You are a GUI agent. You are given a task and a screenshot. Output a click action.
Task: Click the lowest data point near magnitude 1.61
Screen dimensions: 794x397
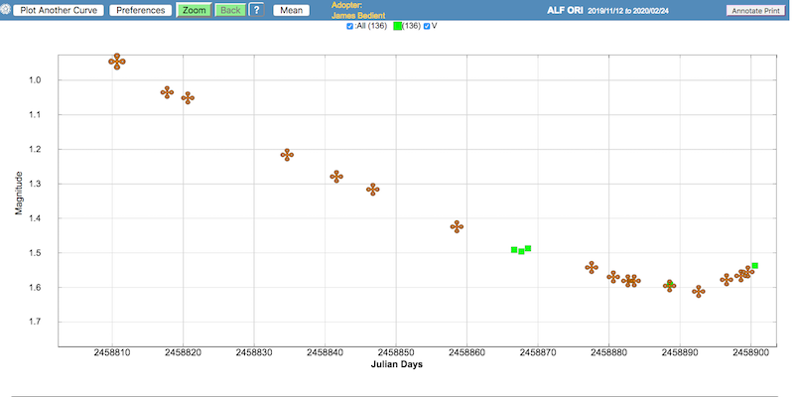click(698, 291)
